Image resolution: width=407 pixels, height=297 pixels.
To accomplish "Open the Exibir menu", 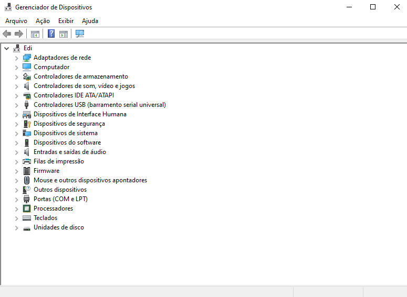I will click(x=66, y=21).
